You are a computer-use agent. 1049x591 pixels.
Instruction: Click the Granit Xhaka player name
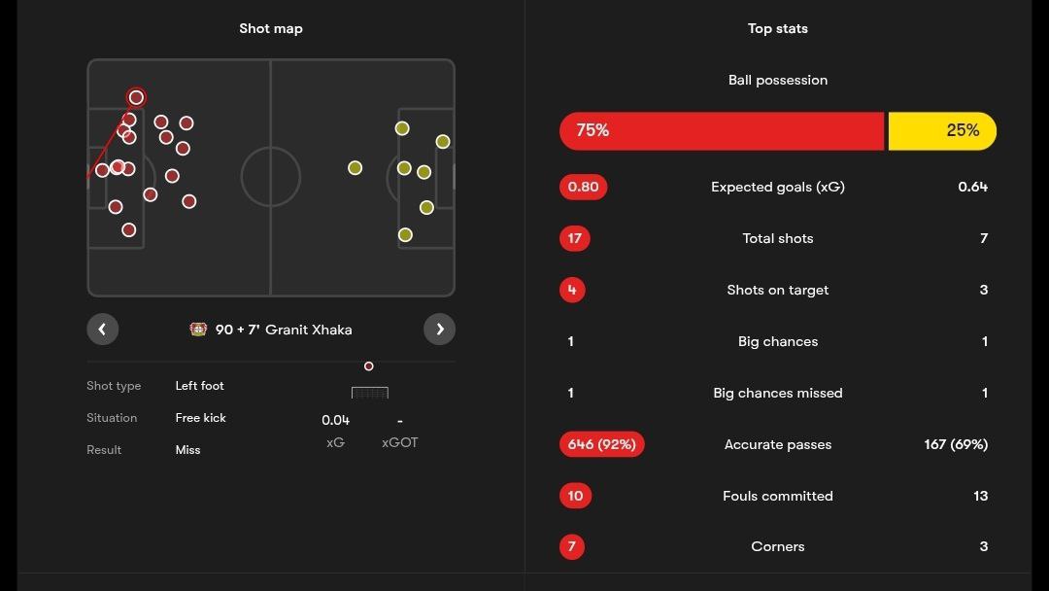[309, 330]
